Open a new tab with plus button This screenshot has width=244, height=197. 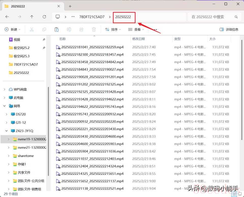[x=70, y=6]
